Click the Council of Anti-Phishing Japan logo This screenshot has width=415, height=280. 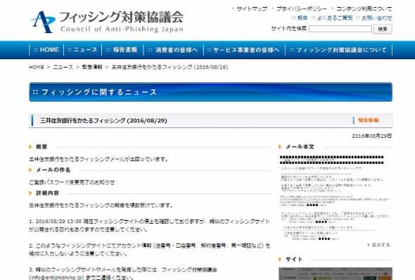point(107,21)
